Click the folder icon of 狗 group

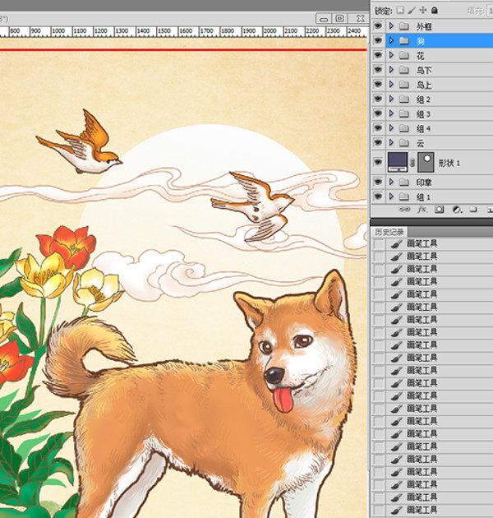[x=403, y=40]
